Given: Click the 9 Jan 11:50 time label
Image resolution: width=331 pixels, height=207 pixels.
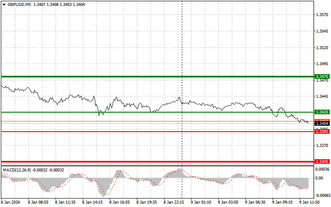Looking at the screenshot, I should [x=309, y=202].
